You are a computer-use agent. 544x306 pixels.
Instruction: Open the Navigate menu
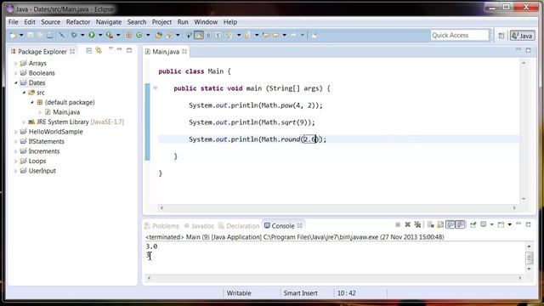(109, 22)
